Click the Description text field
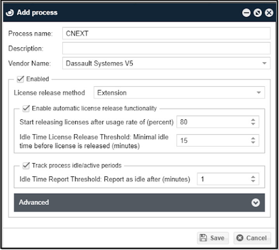This screenshot has width=279, height=250. [166, 48]
